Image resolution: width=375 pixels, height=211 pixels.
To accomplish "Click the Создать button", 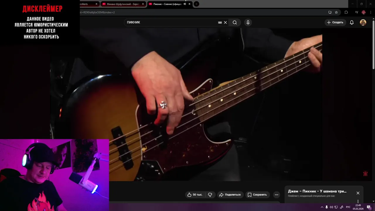I will (335, 23).
